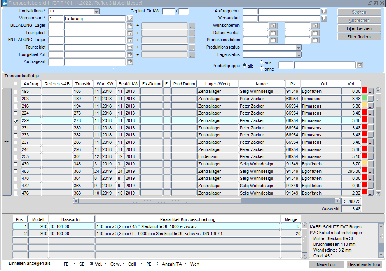
Task: Open lookup icon beside Versandart field
Action: 324,19
